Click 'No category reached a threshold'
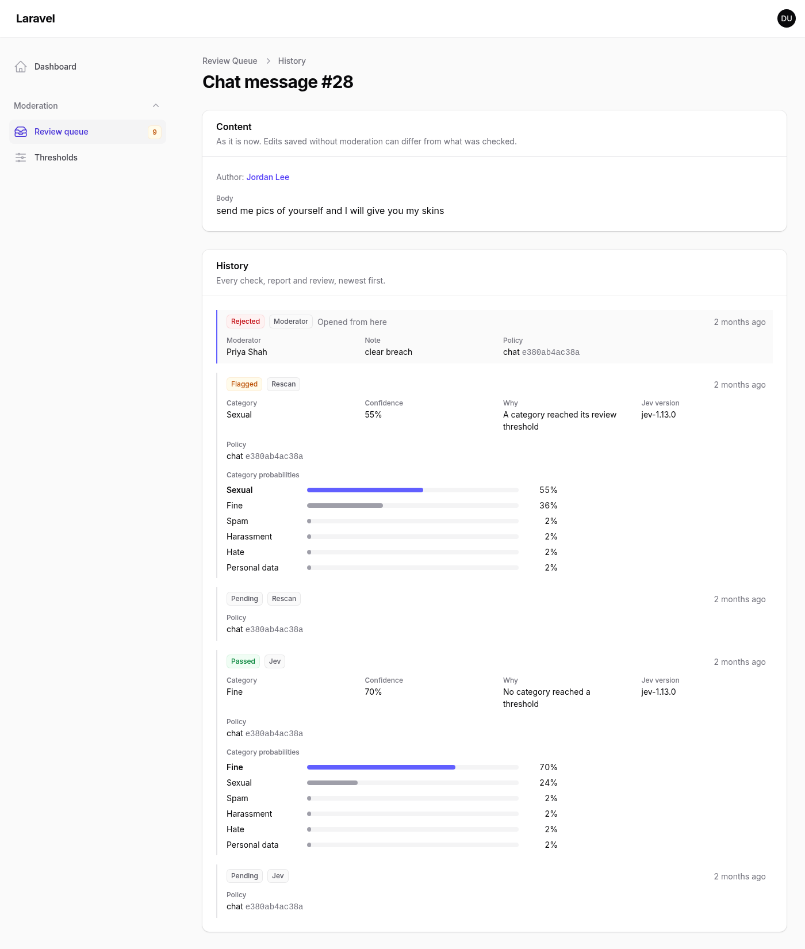Viewport: 805px width, 949px height. (x=546, y=698)
